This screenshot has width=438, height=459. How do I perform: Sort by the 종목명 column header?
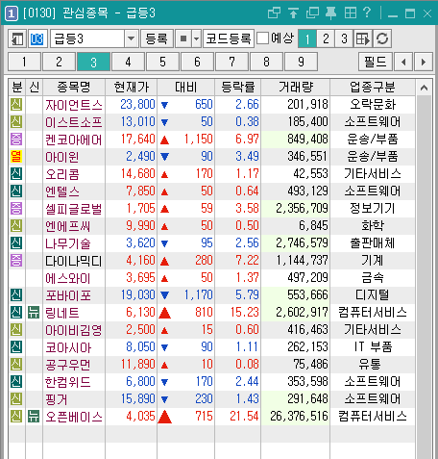[x=74, y=87]
